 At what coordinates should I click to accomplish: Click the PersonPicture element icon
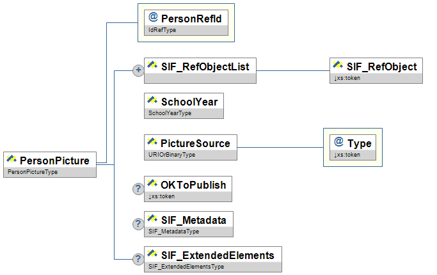[12, 159]
